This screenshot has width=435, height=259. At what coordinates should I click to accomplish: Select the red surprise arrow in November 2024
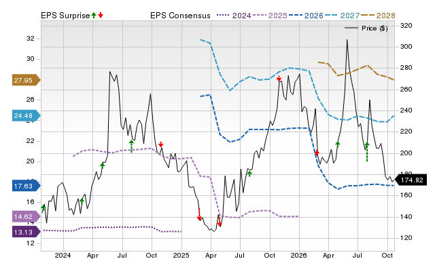pos(160,144)
